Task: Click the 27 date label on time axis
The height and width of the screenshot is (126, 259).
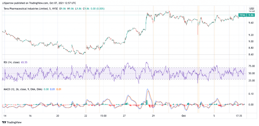Action: [x=124, y=116]
